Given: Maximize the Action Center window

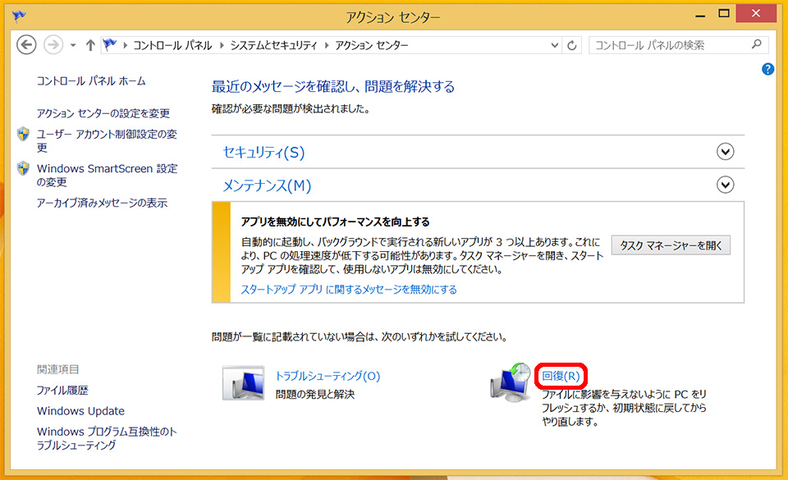Looking at the screenshot, I should coord(724,14).
